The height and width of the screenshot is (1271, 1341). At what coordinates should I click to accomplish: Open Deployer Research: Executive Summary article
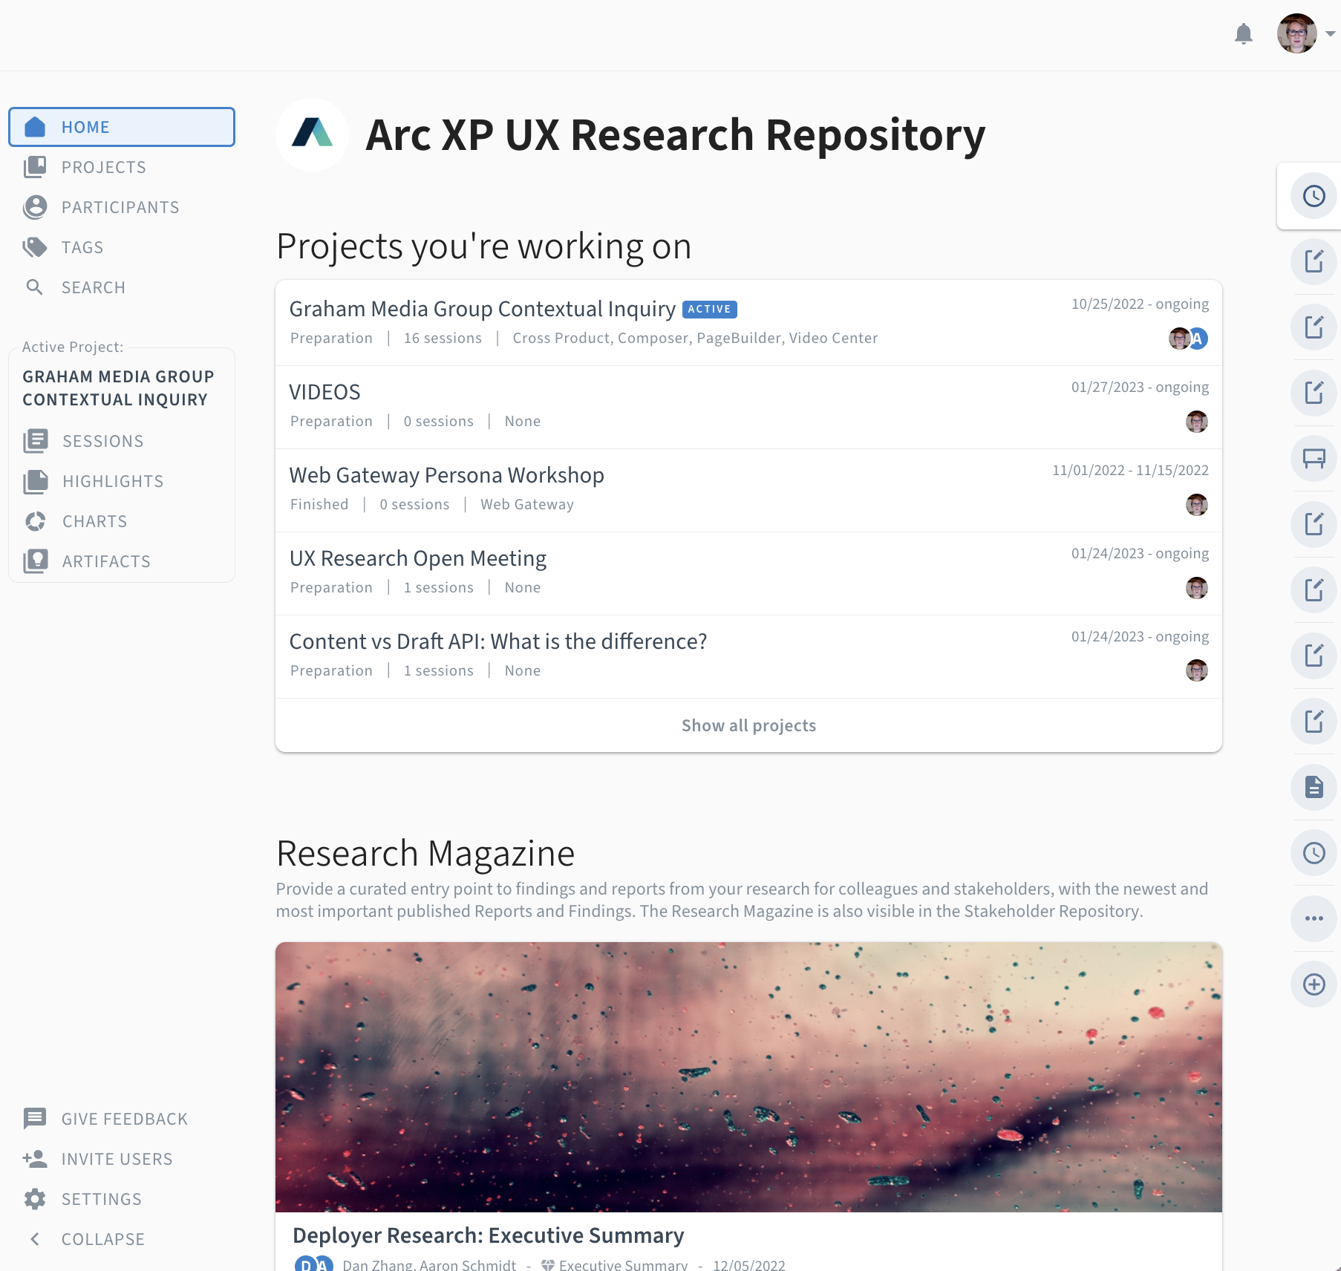tap(488, 1235)
